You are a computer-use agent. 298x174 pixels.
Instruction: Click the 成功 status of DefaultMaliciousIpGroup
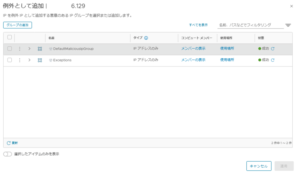265,49
